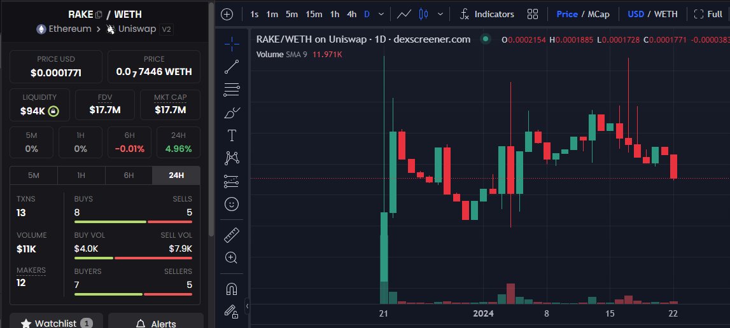
Task: Switch chart to Price mode
Action: [567, 14]
